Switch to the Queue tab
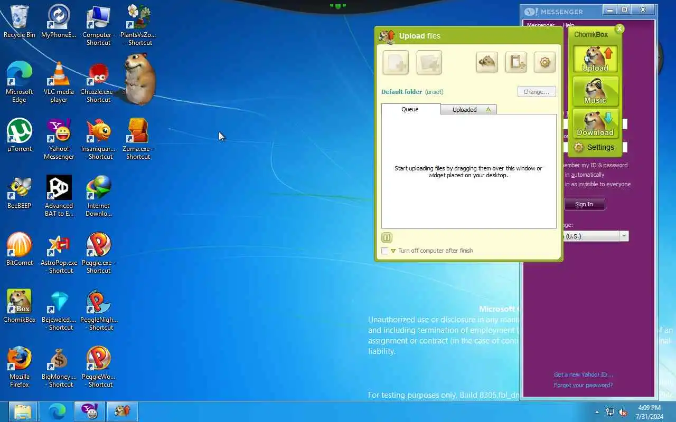Viewport: 676px width, 422px height. (410, 109)
